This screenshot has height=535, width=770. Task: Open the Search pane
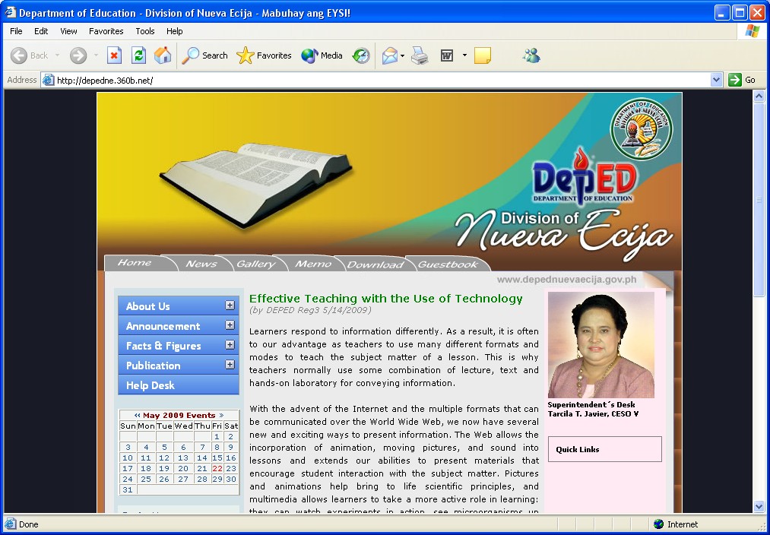[204, 55]
